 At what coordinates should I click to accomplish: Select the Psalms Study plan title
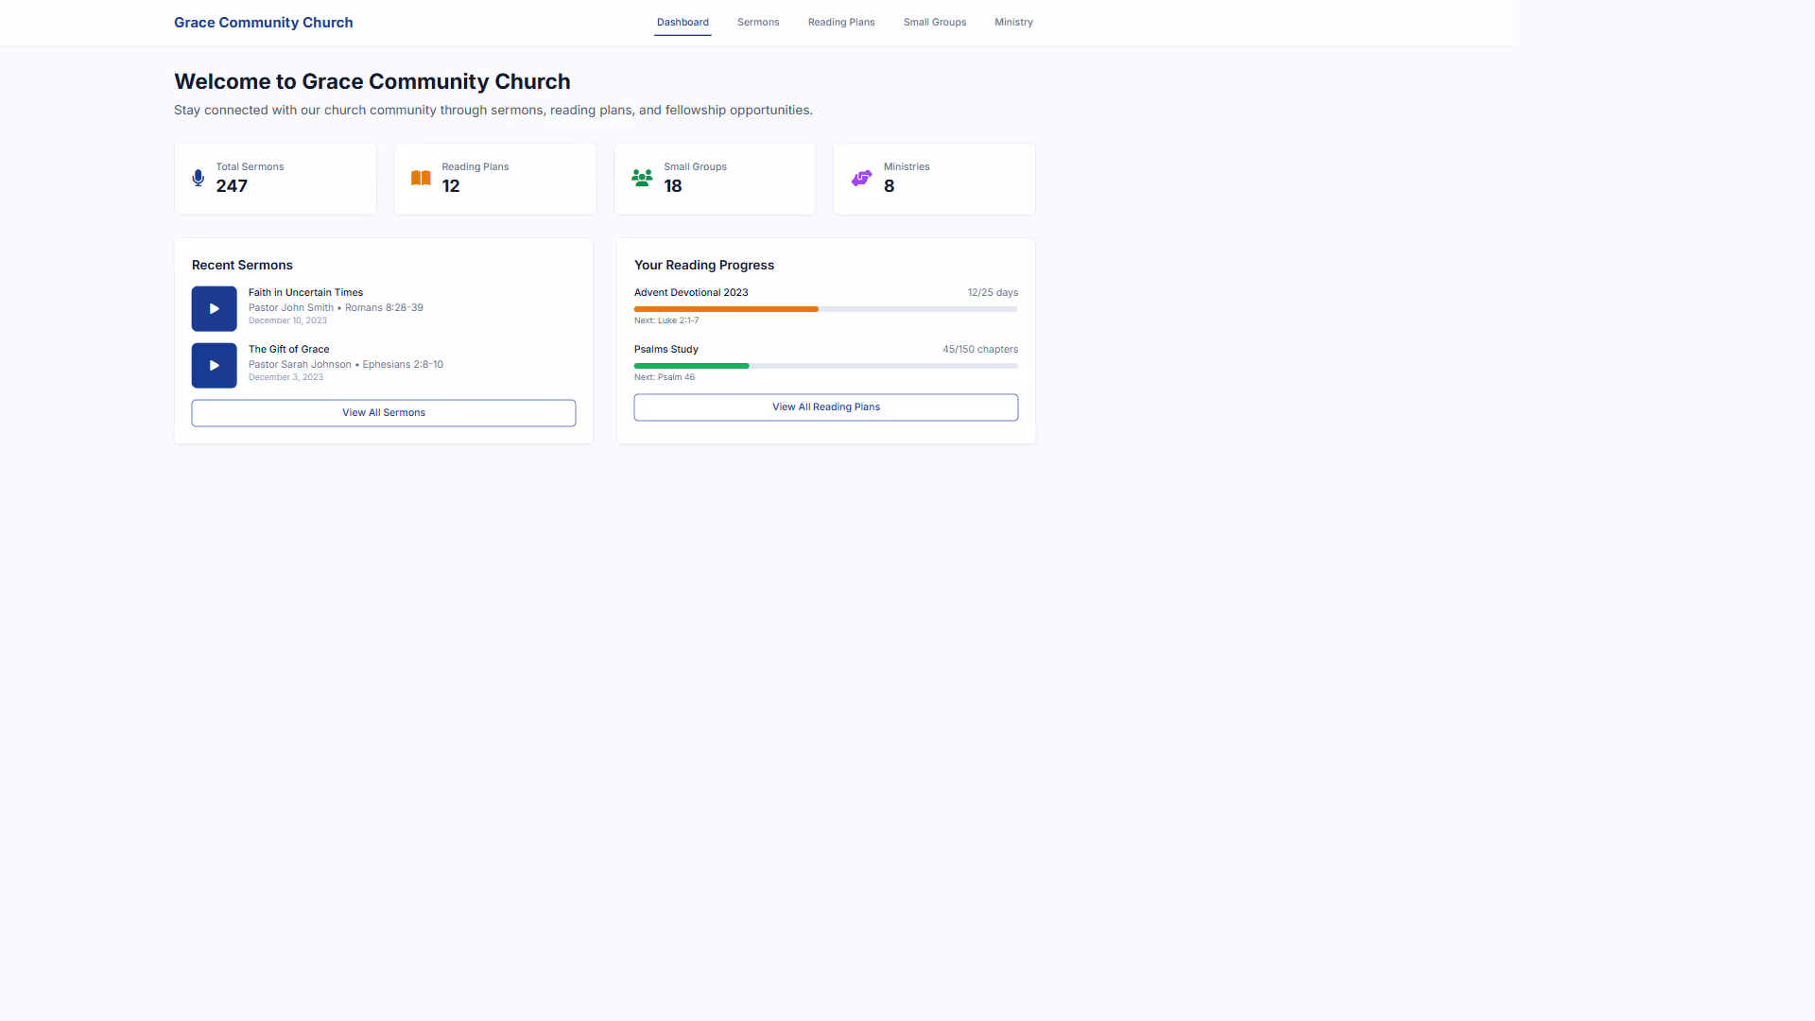(x=665, y=349)
